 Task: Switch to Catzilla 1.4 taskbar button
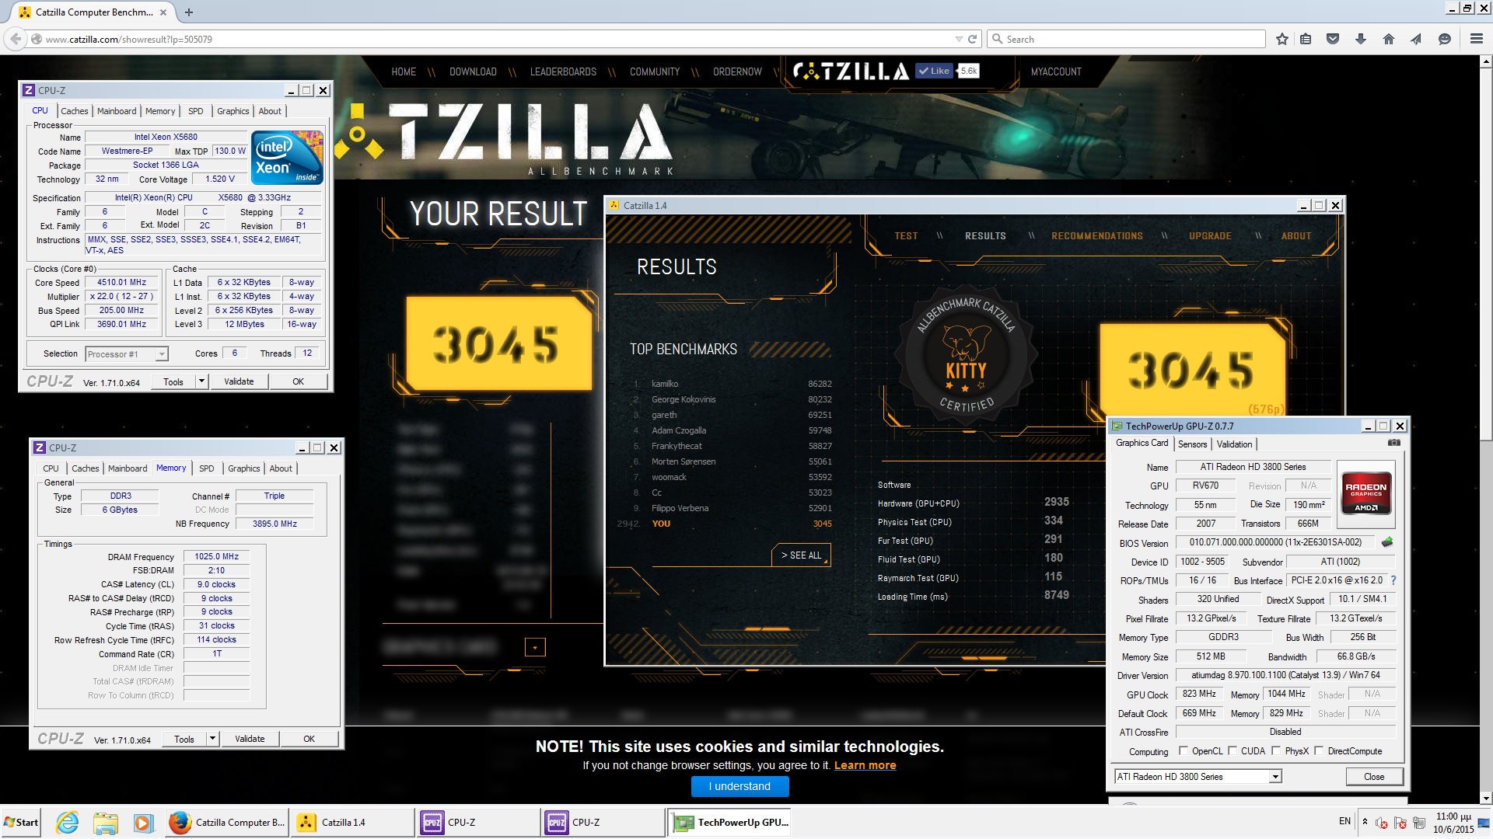(x=353, y=822)
